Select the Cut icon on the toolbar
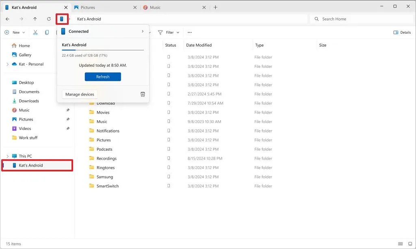416x249 pixels. 35,32
